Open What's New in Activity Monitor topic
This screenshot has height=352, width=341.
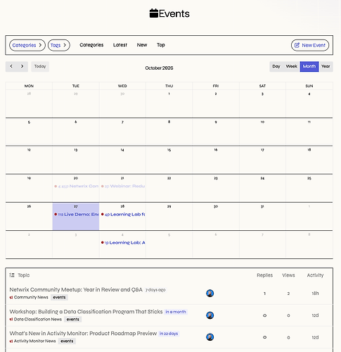[83, 334]
